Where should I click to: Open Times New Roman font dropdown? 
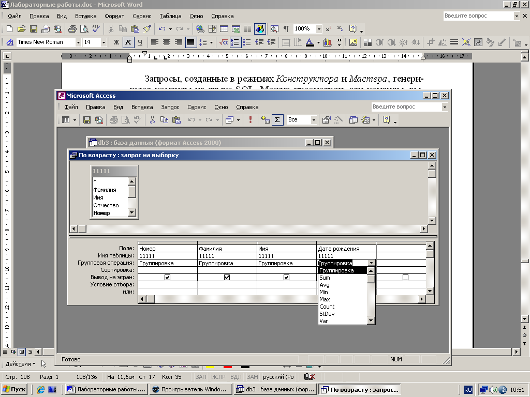pyautogui.click(x=78, y=42)
